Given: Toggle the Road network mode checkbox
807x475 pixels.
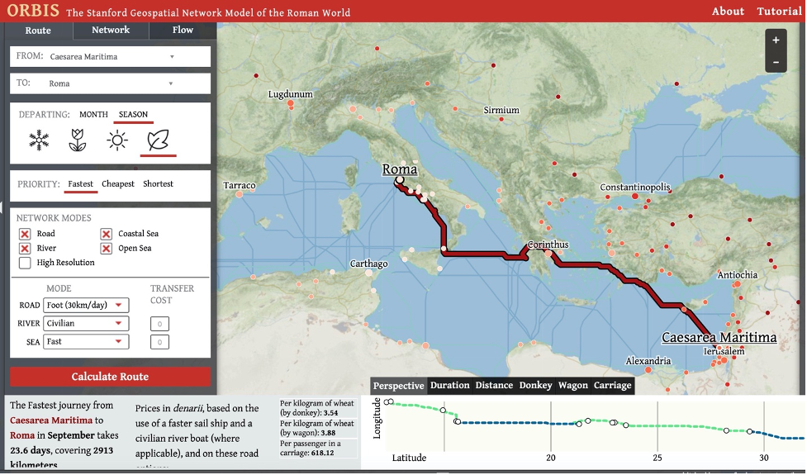Looking at the screenshot, I should (25, 234).
